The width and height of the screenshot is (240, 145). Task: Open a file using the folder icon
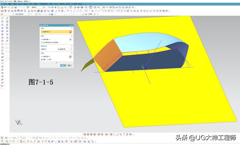click(x=12, y=7)
